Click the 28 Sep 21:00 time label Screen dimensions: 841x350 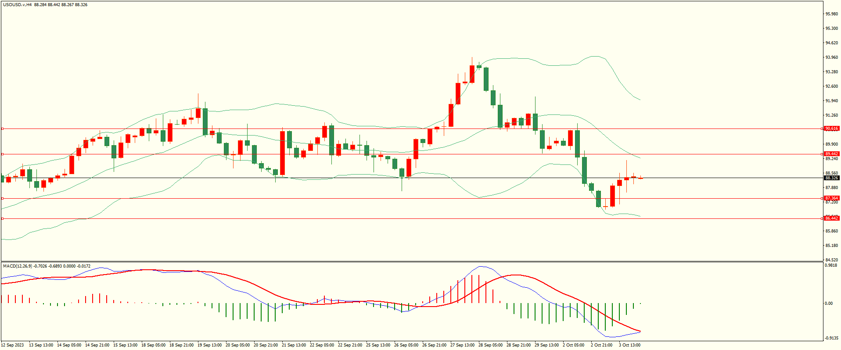pyautogui.click(x=518, y=345)
